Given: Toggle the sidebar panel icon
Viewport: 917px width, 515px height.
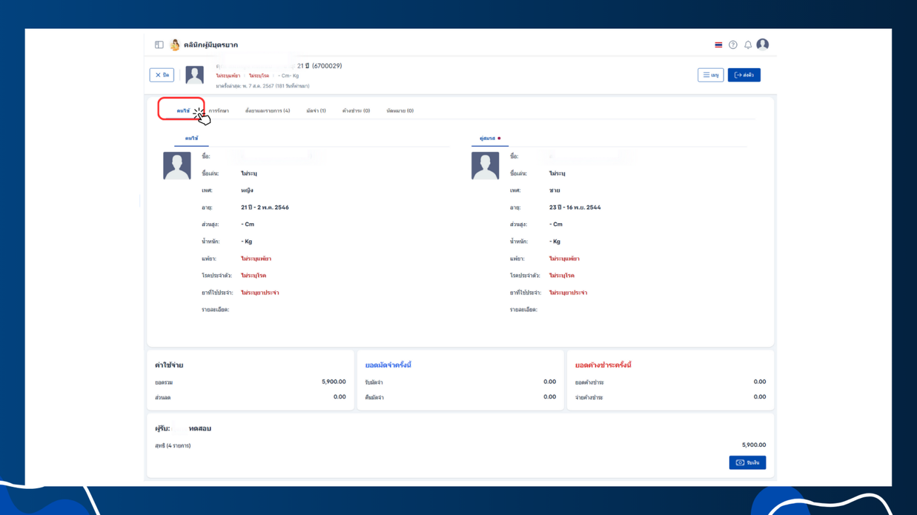Looking at the screenshot, I should click(x=159, y=45).
